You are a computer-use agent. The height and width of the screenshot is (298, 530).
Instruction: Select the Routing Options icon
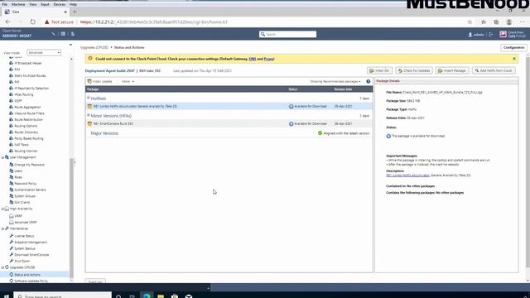[x=11, y=126]
